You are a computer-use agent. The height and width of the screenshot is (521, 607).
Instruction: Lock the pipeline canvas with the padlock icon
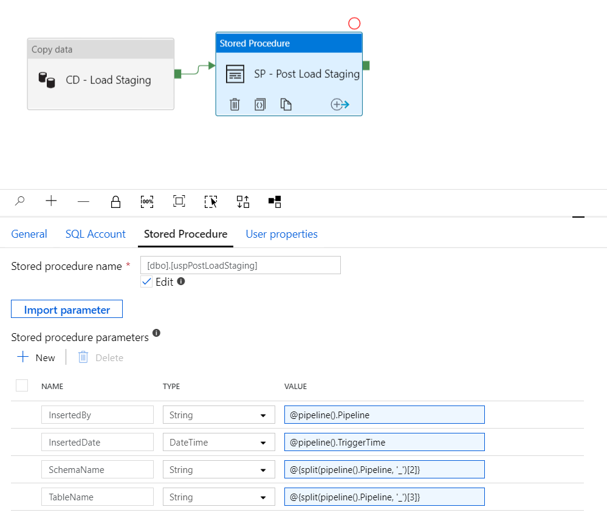point(115,201)
